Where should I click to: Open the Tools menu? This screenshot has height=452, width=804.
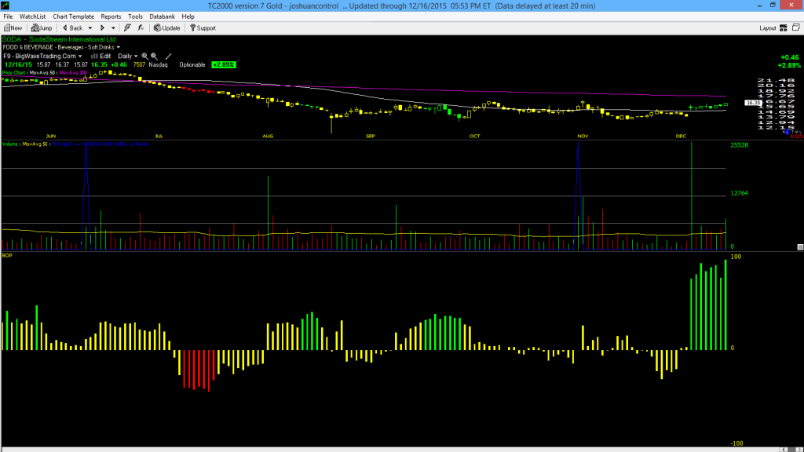(x=135, y=16)
